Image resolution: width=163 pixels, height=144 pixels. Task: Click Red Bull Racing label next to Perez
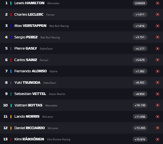click(x=50, y=38)
